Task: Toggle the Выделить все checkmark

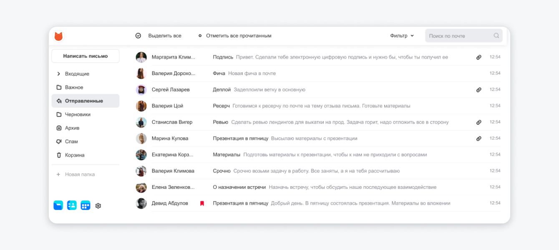Action: (138, 36)
